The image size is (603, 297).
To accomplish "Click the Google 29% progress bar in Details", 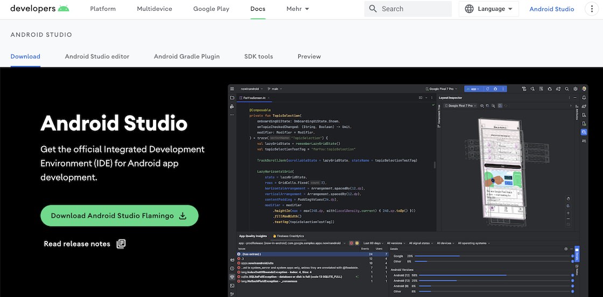I will click(493, 256).
